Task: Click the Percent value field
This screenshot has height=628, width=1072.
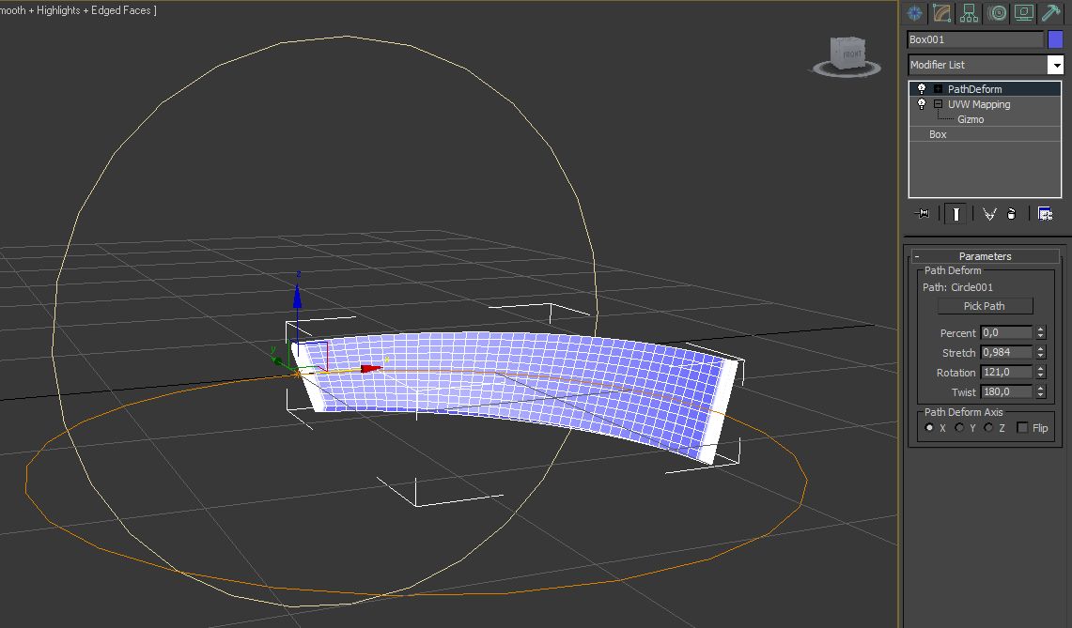Action: click(x=1006, y=333)
